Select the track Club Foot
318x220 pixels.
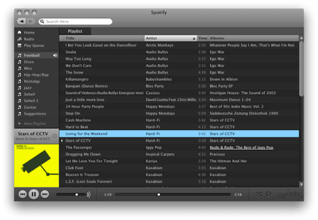click(x=179, y=168)
